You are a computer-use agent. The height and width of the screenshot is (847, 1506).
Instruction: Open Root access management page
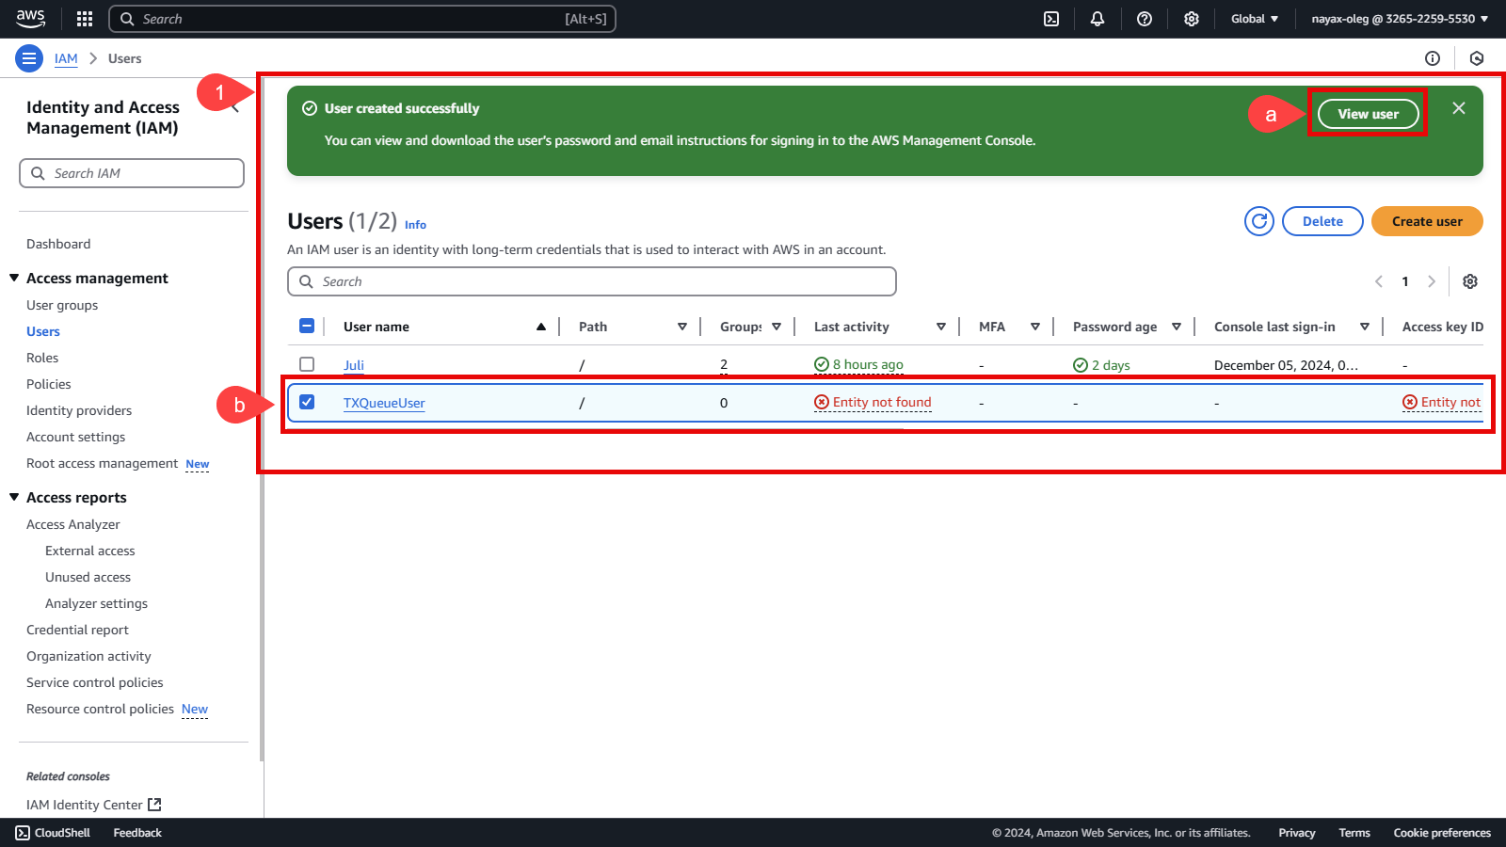[102, 463]
